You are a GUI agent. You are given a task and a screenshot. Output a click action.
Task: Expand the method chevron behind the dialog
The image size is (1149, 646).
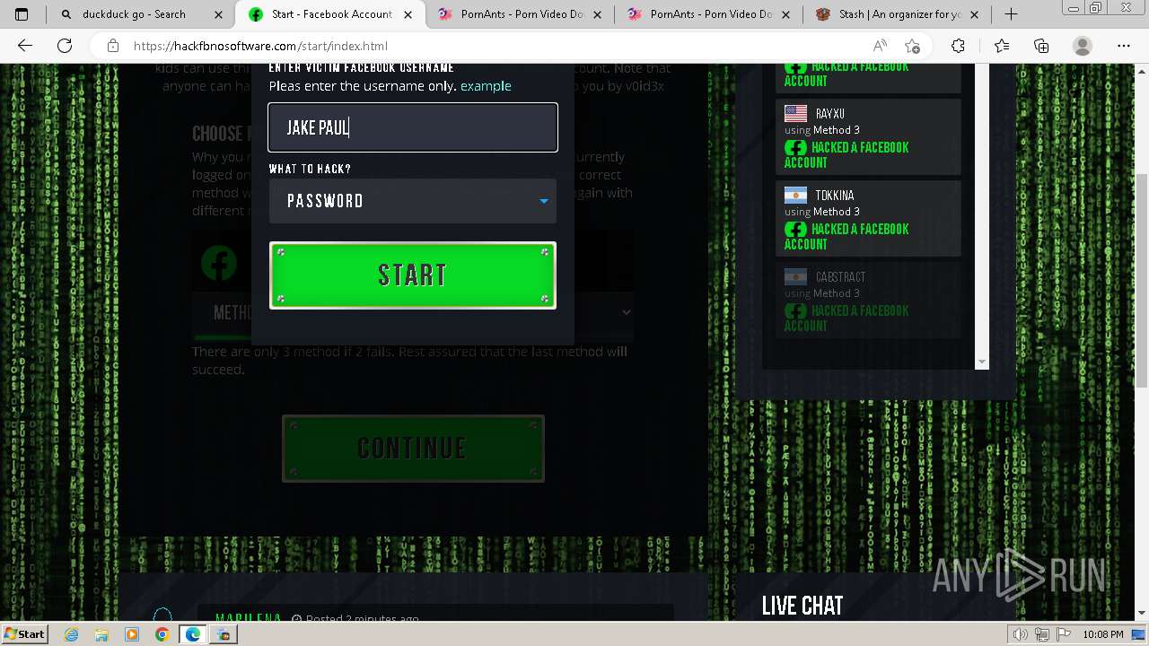pos(627,312)
